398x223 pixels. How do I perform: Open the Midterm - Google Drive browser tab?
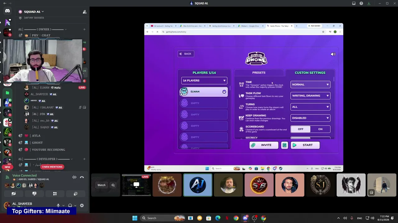click(251, 26)
